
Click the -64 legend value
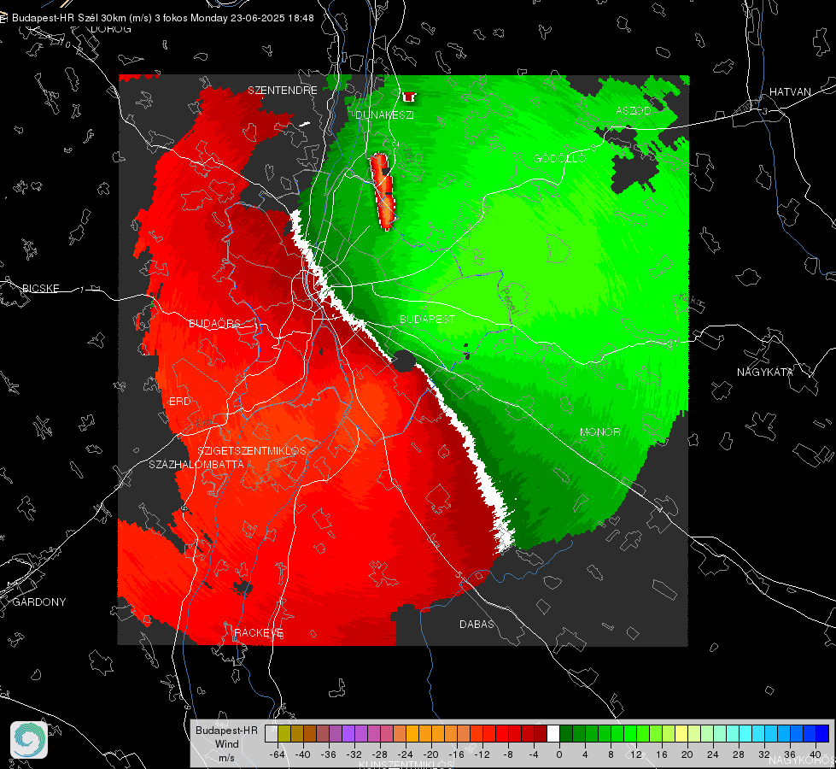click(278, 754)
